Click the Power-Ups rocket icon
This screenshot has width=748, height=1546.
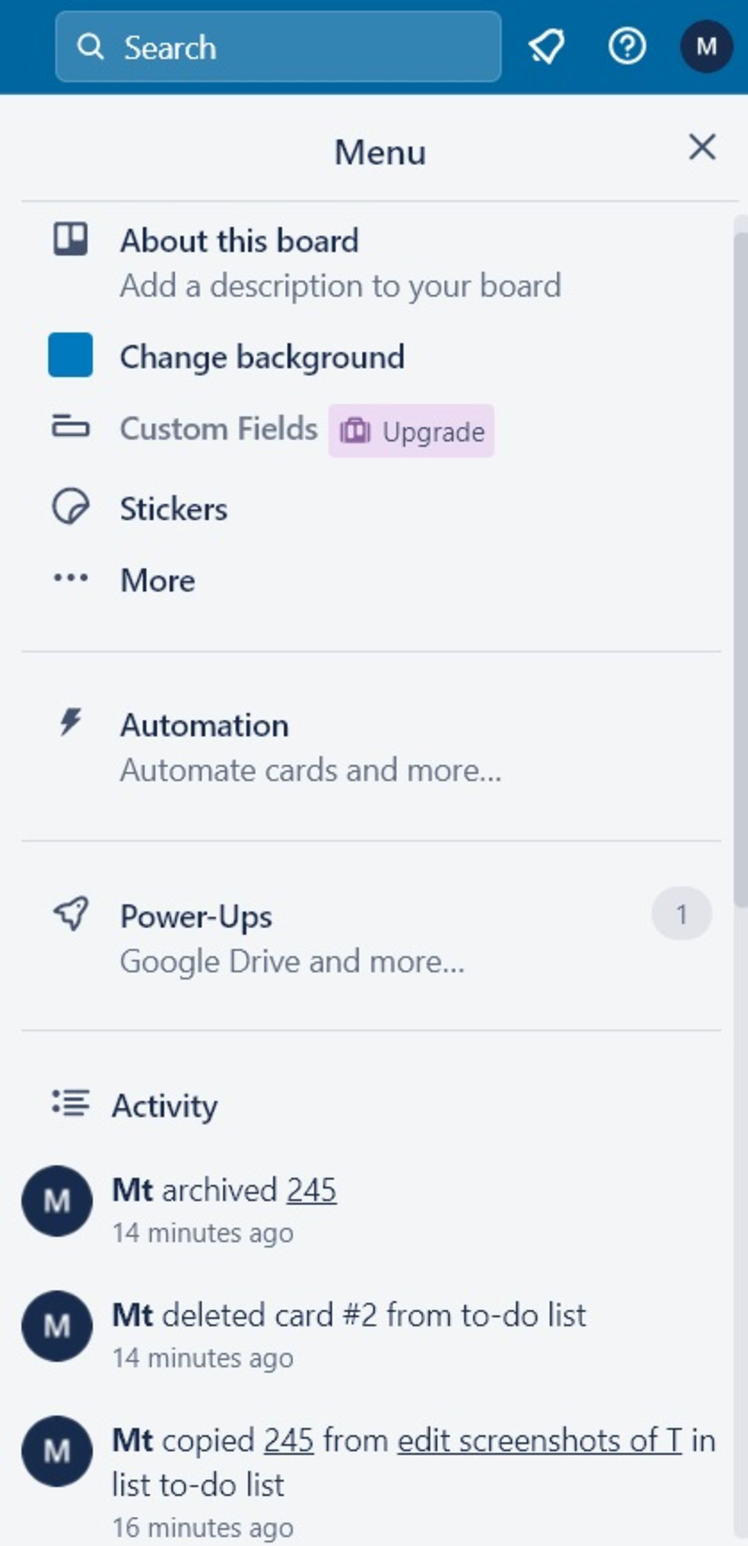tap(71, 914)
